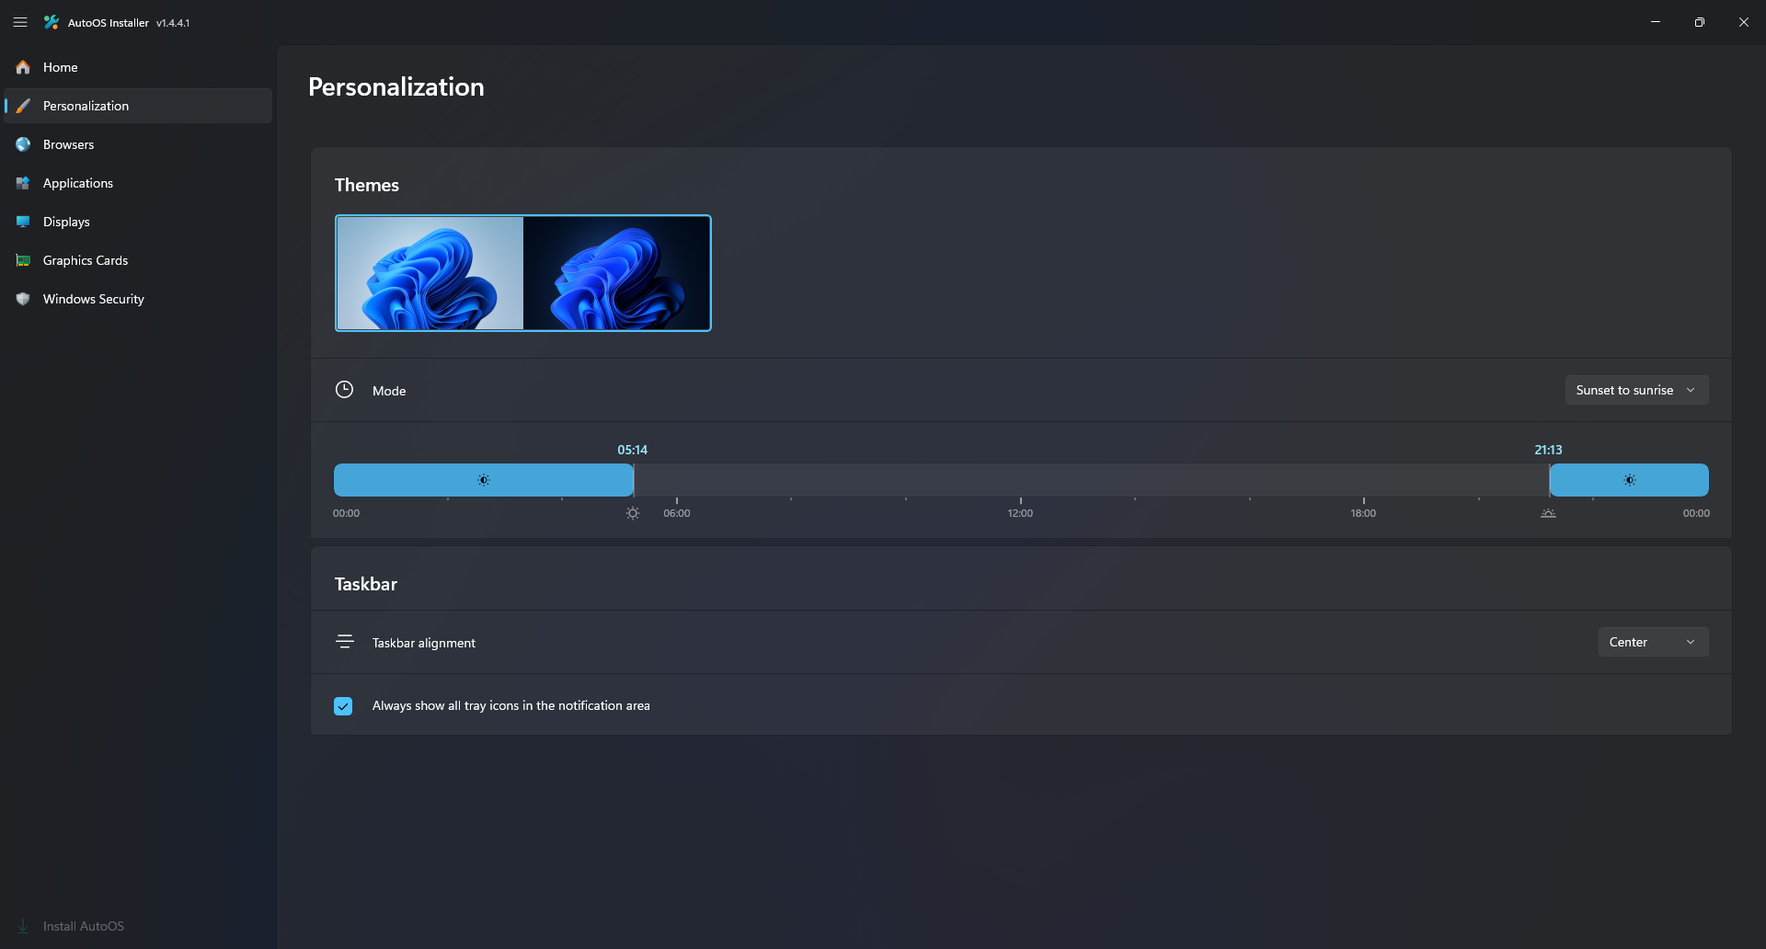
Task: Click brightness icon in right blue segment
Action: point(1630,480)
